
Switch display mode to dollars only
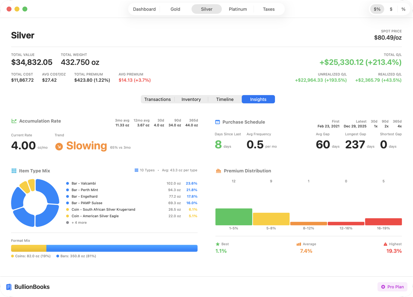coord(391,9)
